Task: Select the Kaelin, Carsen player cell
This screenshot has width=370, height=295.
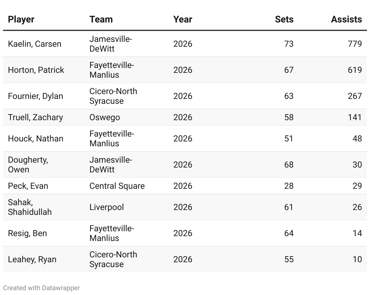Action: click(x=35, y=44)
